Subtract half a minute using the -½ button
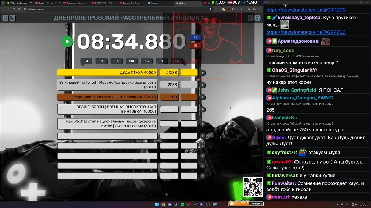371x208 pixels. pyautogui.click(x=116, y=61)
